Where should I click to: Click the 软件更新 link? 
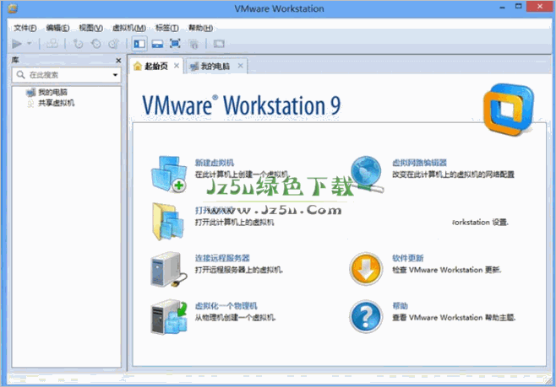408,258
